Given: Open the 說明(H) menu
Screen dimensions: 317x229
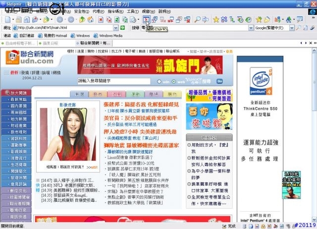Looking at the screenshot, I should 164,11.
